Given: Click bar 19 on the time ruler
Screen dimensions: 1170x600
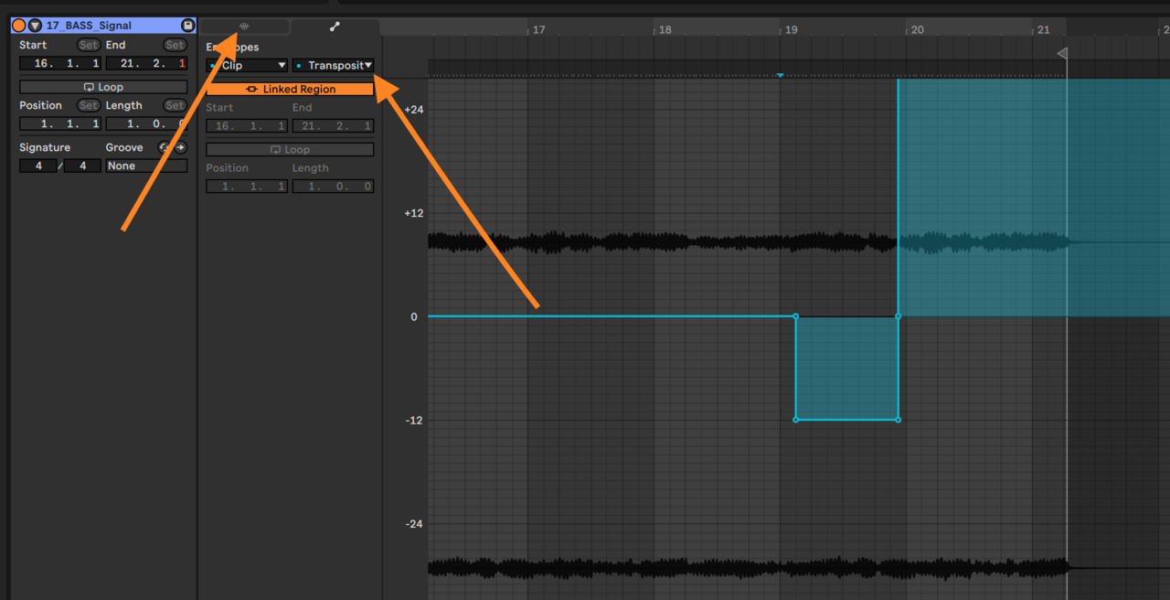Looking at the screenshot, I should (x=791, y=29).
